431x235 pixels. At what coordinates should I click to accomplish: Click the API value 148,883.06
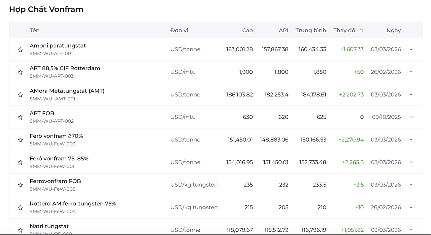point(274,140)
